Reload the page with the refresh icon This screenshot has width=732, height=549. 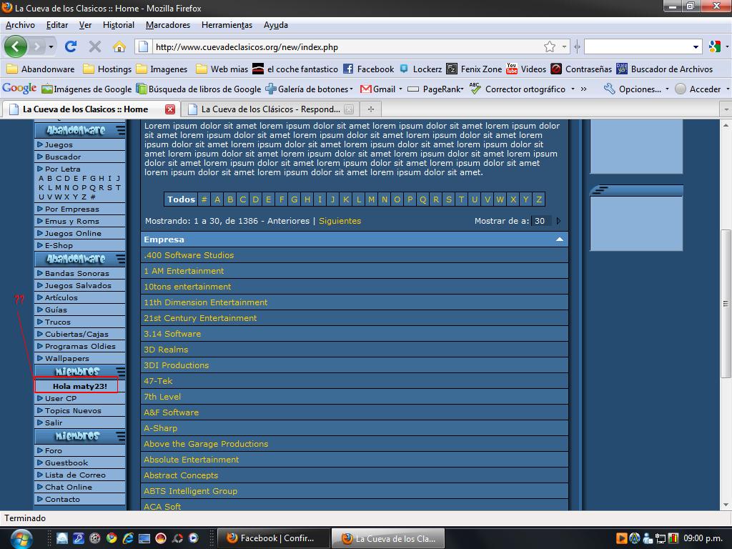click(x=70, y=46)
